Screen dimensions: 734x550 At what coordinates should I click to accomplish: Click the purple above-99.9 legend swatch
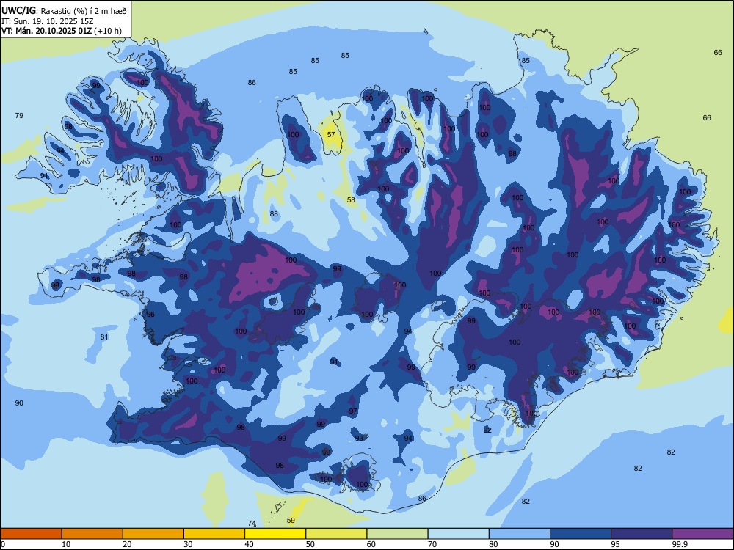[x=702, y=534]
